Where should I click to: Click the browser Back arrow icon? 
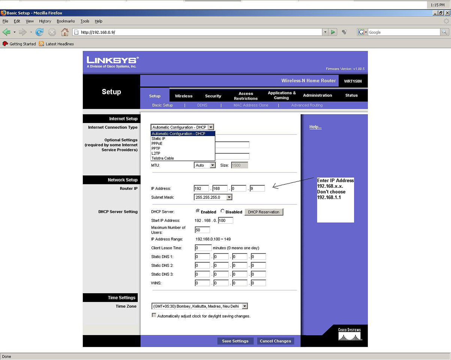(x=6, y=32)
